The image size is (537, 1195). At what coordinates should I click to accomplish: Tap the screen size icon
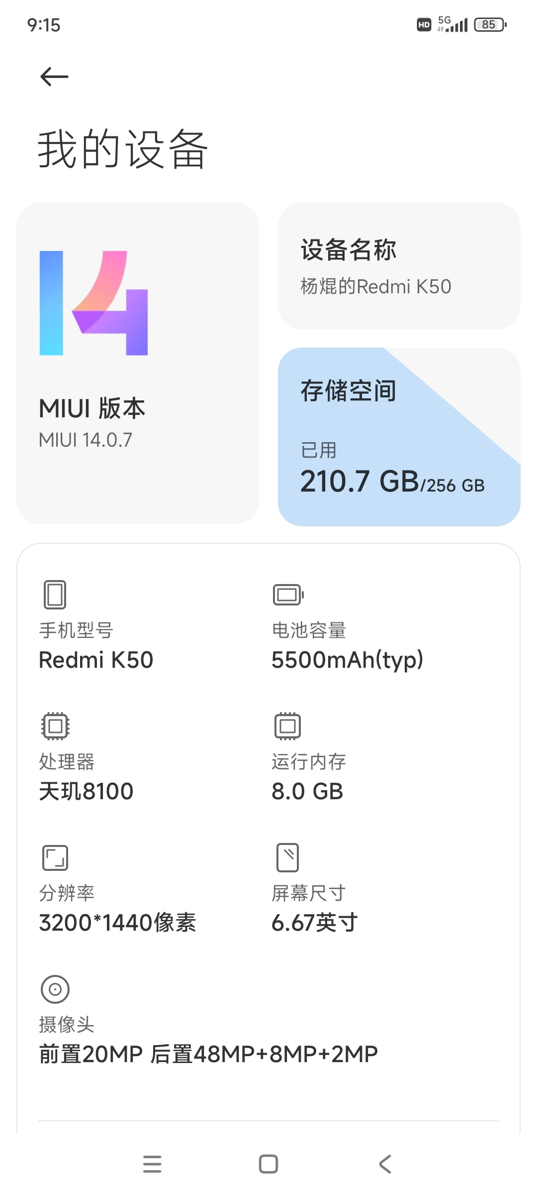tap(287, 857)
